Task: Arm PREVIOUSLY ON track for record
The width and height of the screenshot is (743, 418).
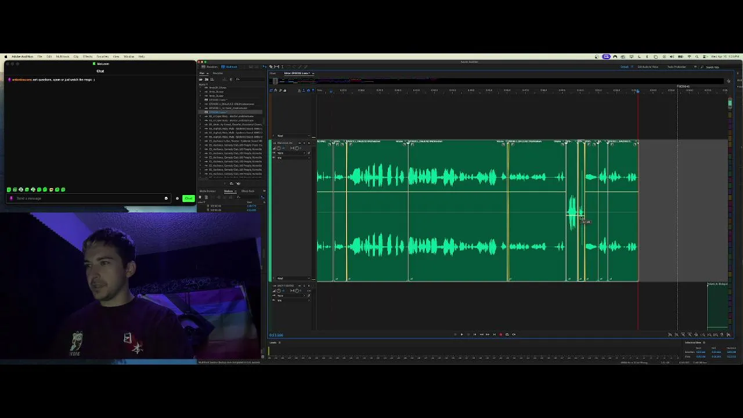Action: pos(309,143)
